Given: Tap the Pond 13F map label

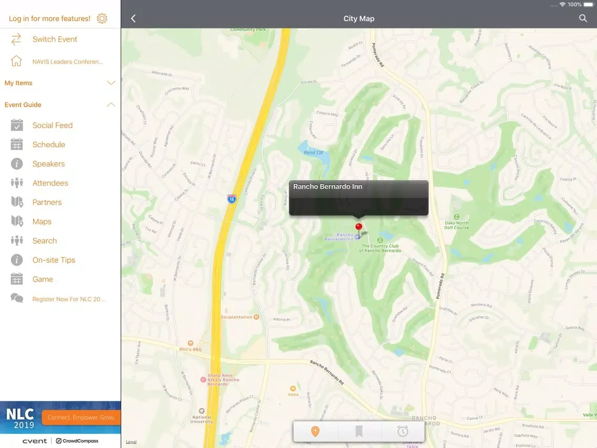Looking at the screenshot, I should pyautogui.click(x=313, y=152).
